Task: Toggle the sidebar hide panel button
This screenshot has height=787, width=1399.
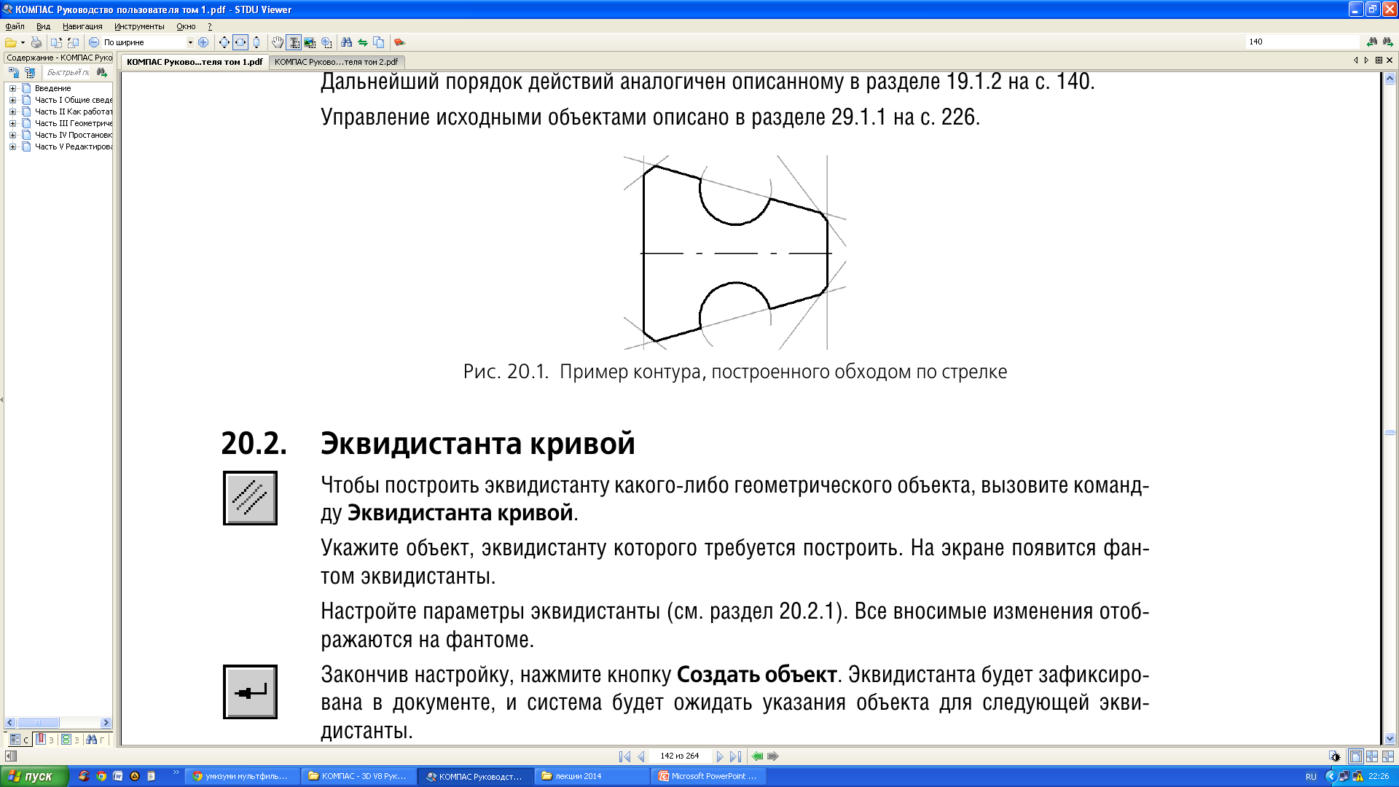Action: pyautogui.click(x=10, y=756)
